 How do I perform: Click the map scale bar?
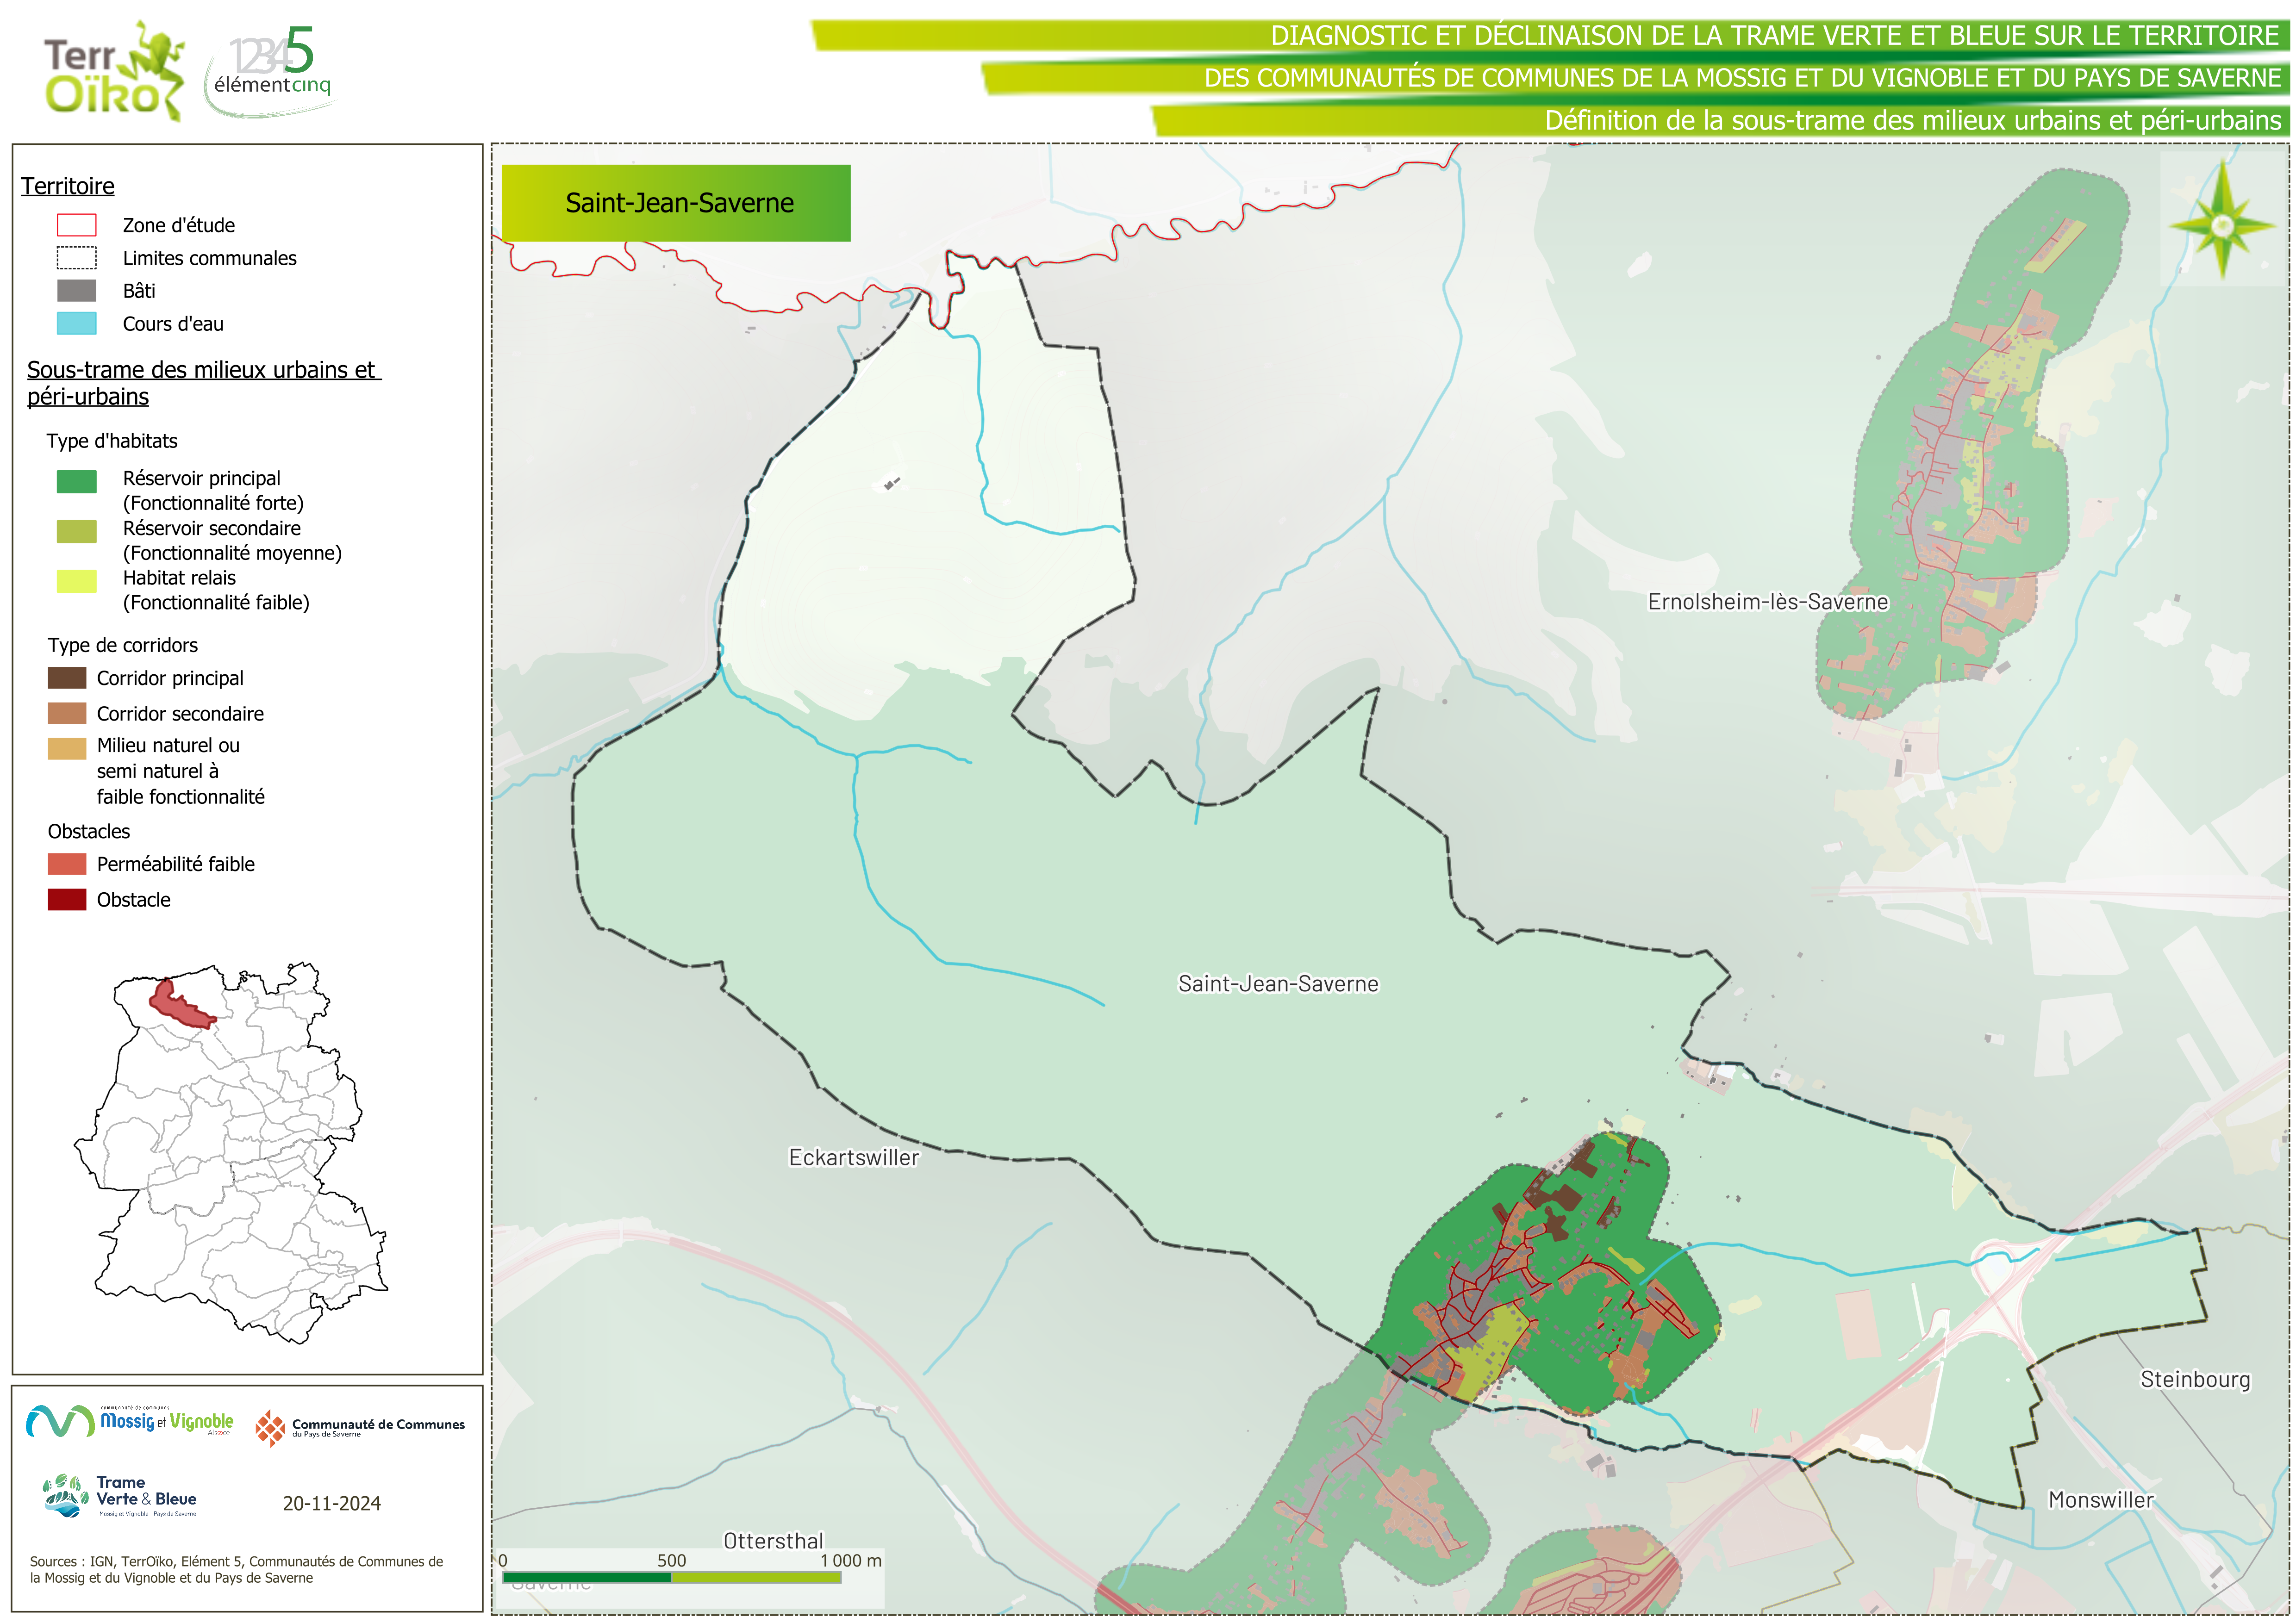click(671, 1577)
